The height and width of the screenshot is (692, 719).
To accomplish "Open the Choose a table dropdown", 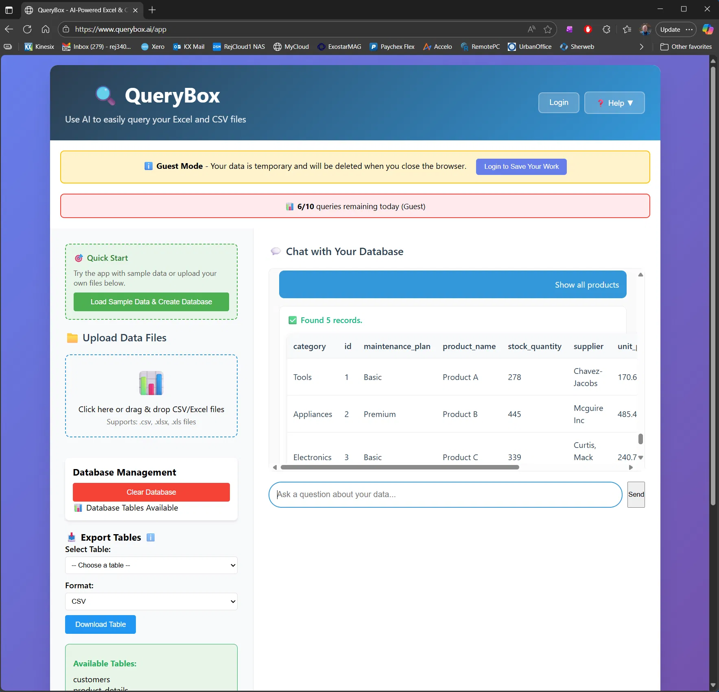I will point(151,565).
